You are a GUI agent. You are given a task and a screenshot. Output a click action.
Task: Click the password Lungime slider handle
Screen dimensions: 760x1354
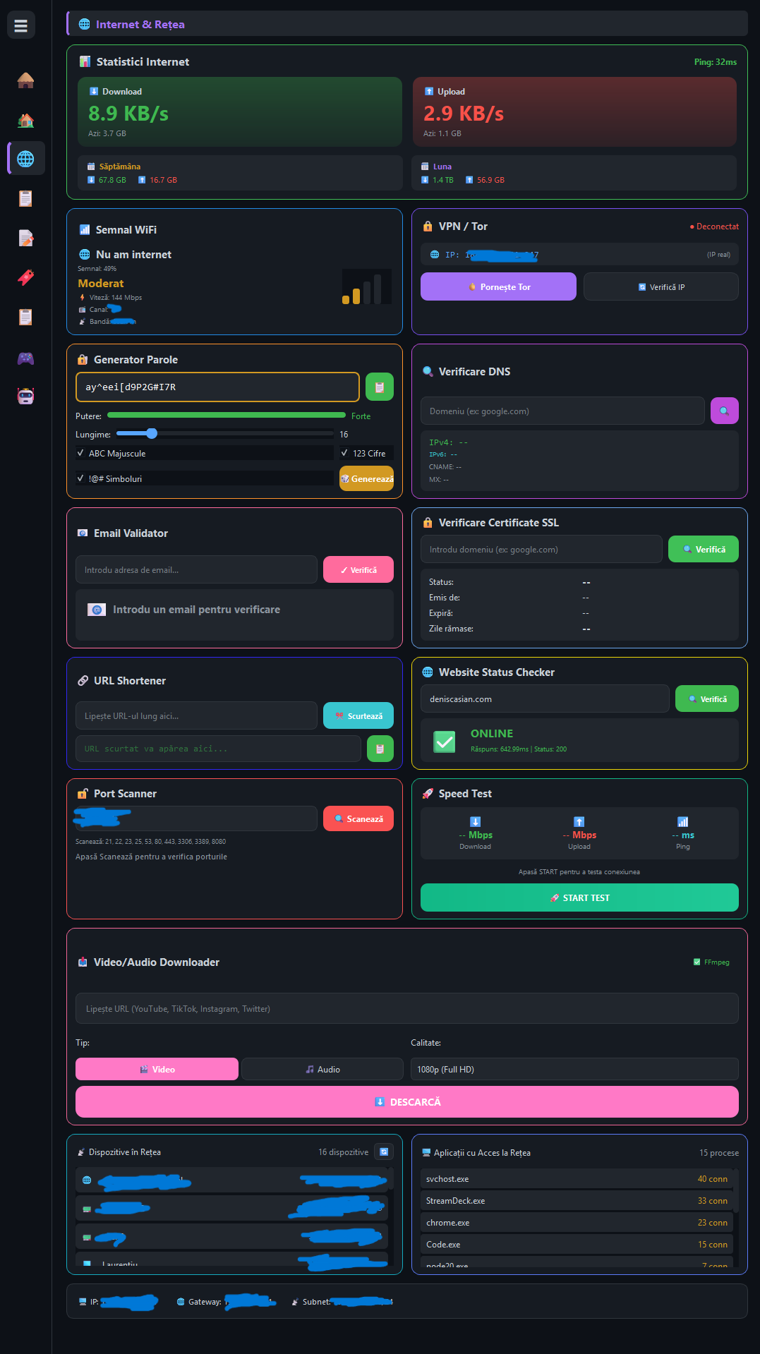(152, 433)
